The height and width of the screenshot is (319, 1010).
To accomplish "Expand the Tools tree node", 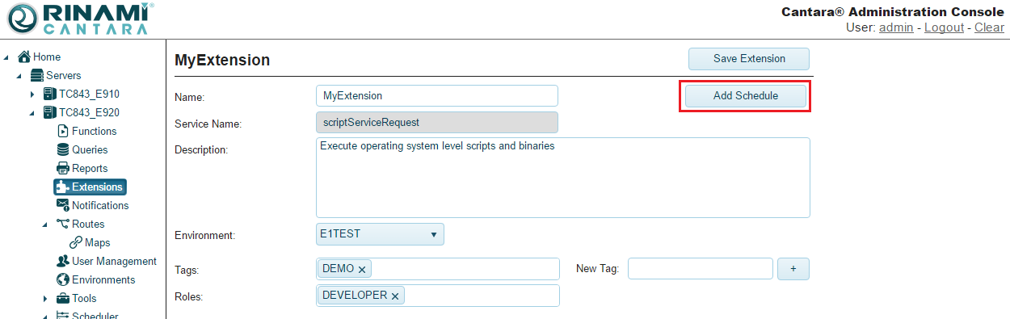I will [46, 299].
